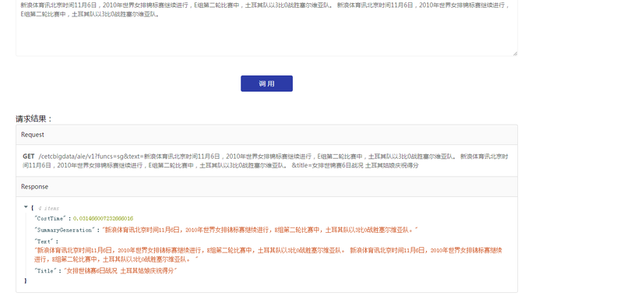The height and width of the screenshot is (303, 623).
Task: Click inside the input text area
Action: pos(266,28)
